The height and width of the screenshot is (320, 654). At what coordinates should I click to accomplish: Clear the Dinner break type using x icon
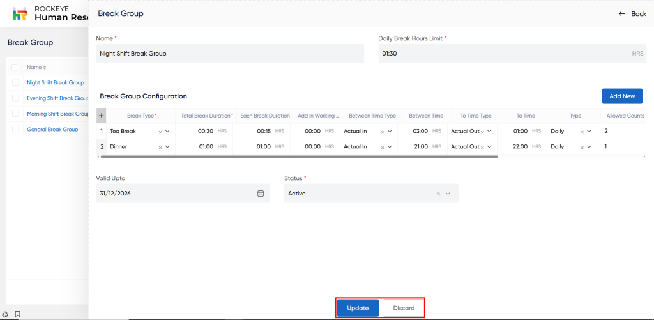tap(160, 147)
